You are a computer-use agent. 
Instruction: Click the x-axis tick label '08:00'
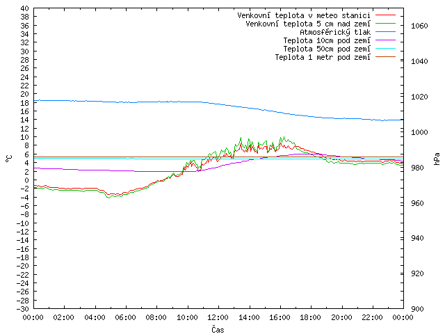156,317
